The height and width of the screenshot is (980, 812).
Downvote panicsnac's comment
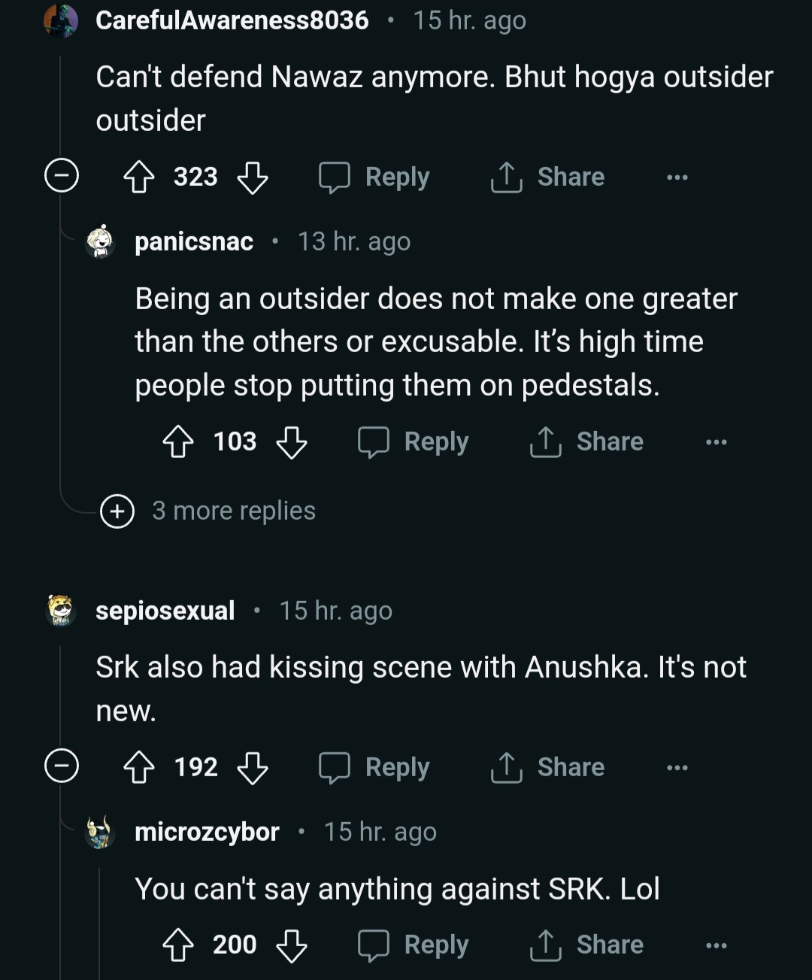292,442
